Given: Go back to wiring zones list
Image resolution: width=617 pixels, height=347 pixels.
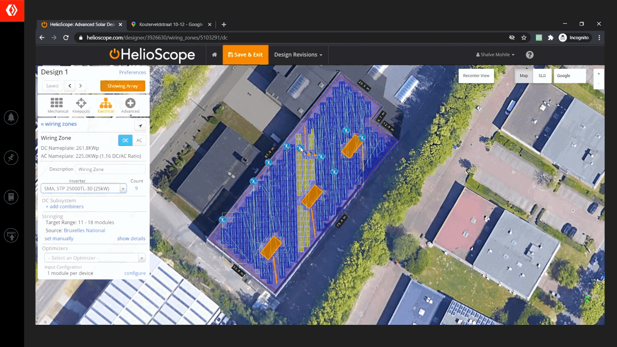Looking at the screenshot, I should pos(59,124).
